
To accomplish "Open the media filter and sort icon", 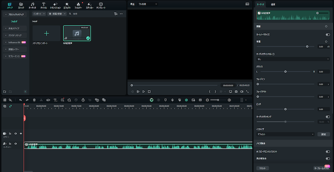I will point(116,14).
